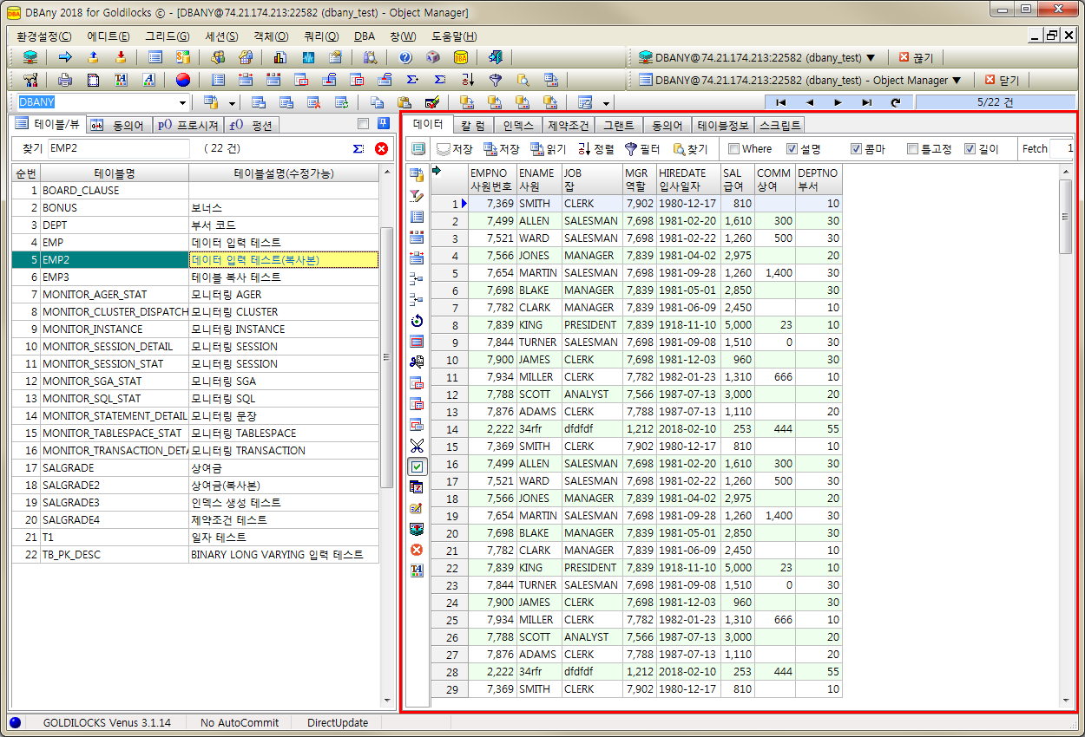Click the pencil edit note icon beside the grid
This screenshot has width=1085, height=737.
[x=417, y=508]
